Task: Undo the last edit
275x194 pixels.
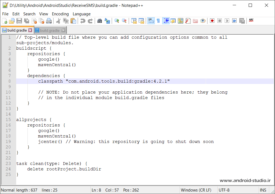Action: point(82,21)
